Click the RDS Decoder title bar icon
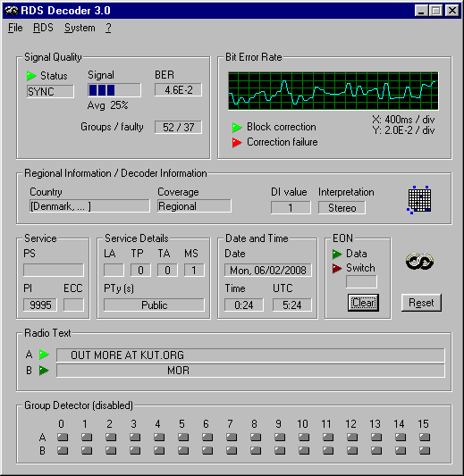 (x=12, y=11)
